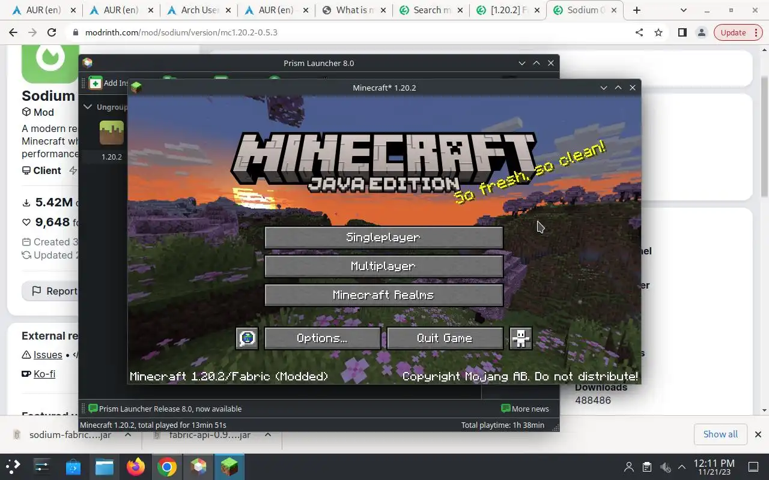Switch to 'What is m' browser tab
This screenshot has width=769, height=480.
(354, 10)
